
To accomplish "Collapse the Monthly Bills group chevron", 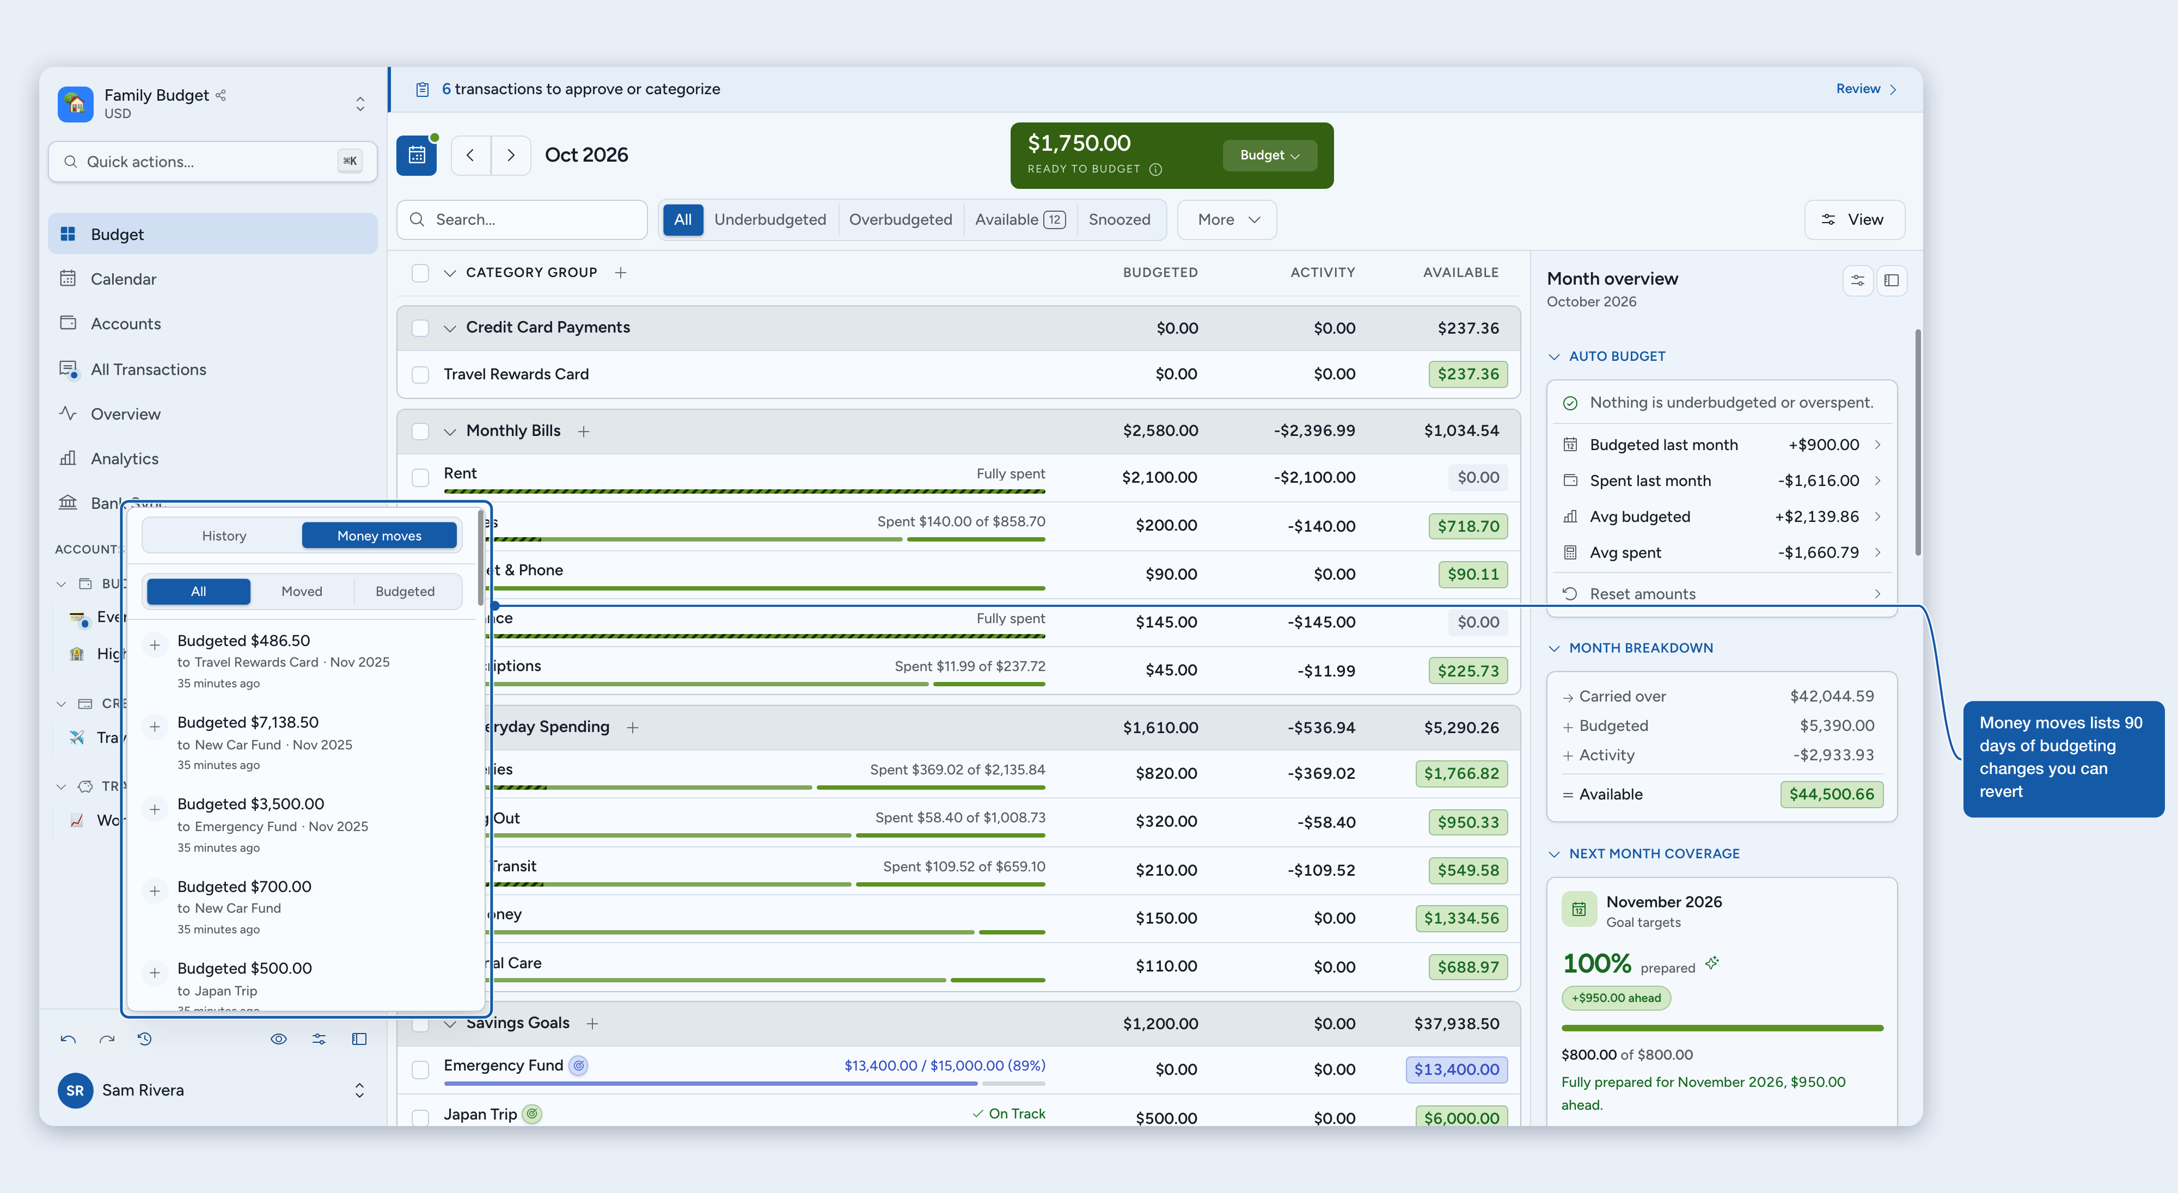I will point(450,432).
